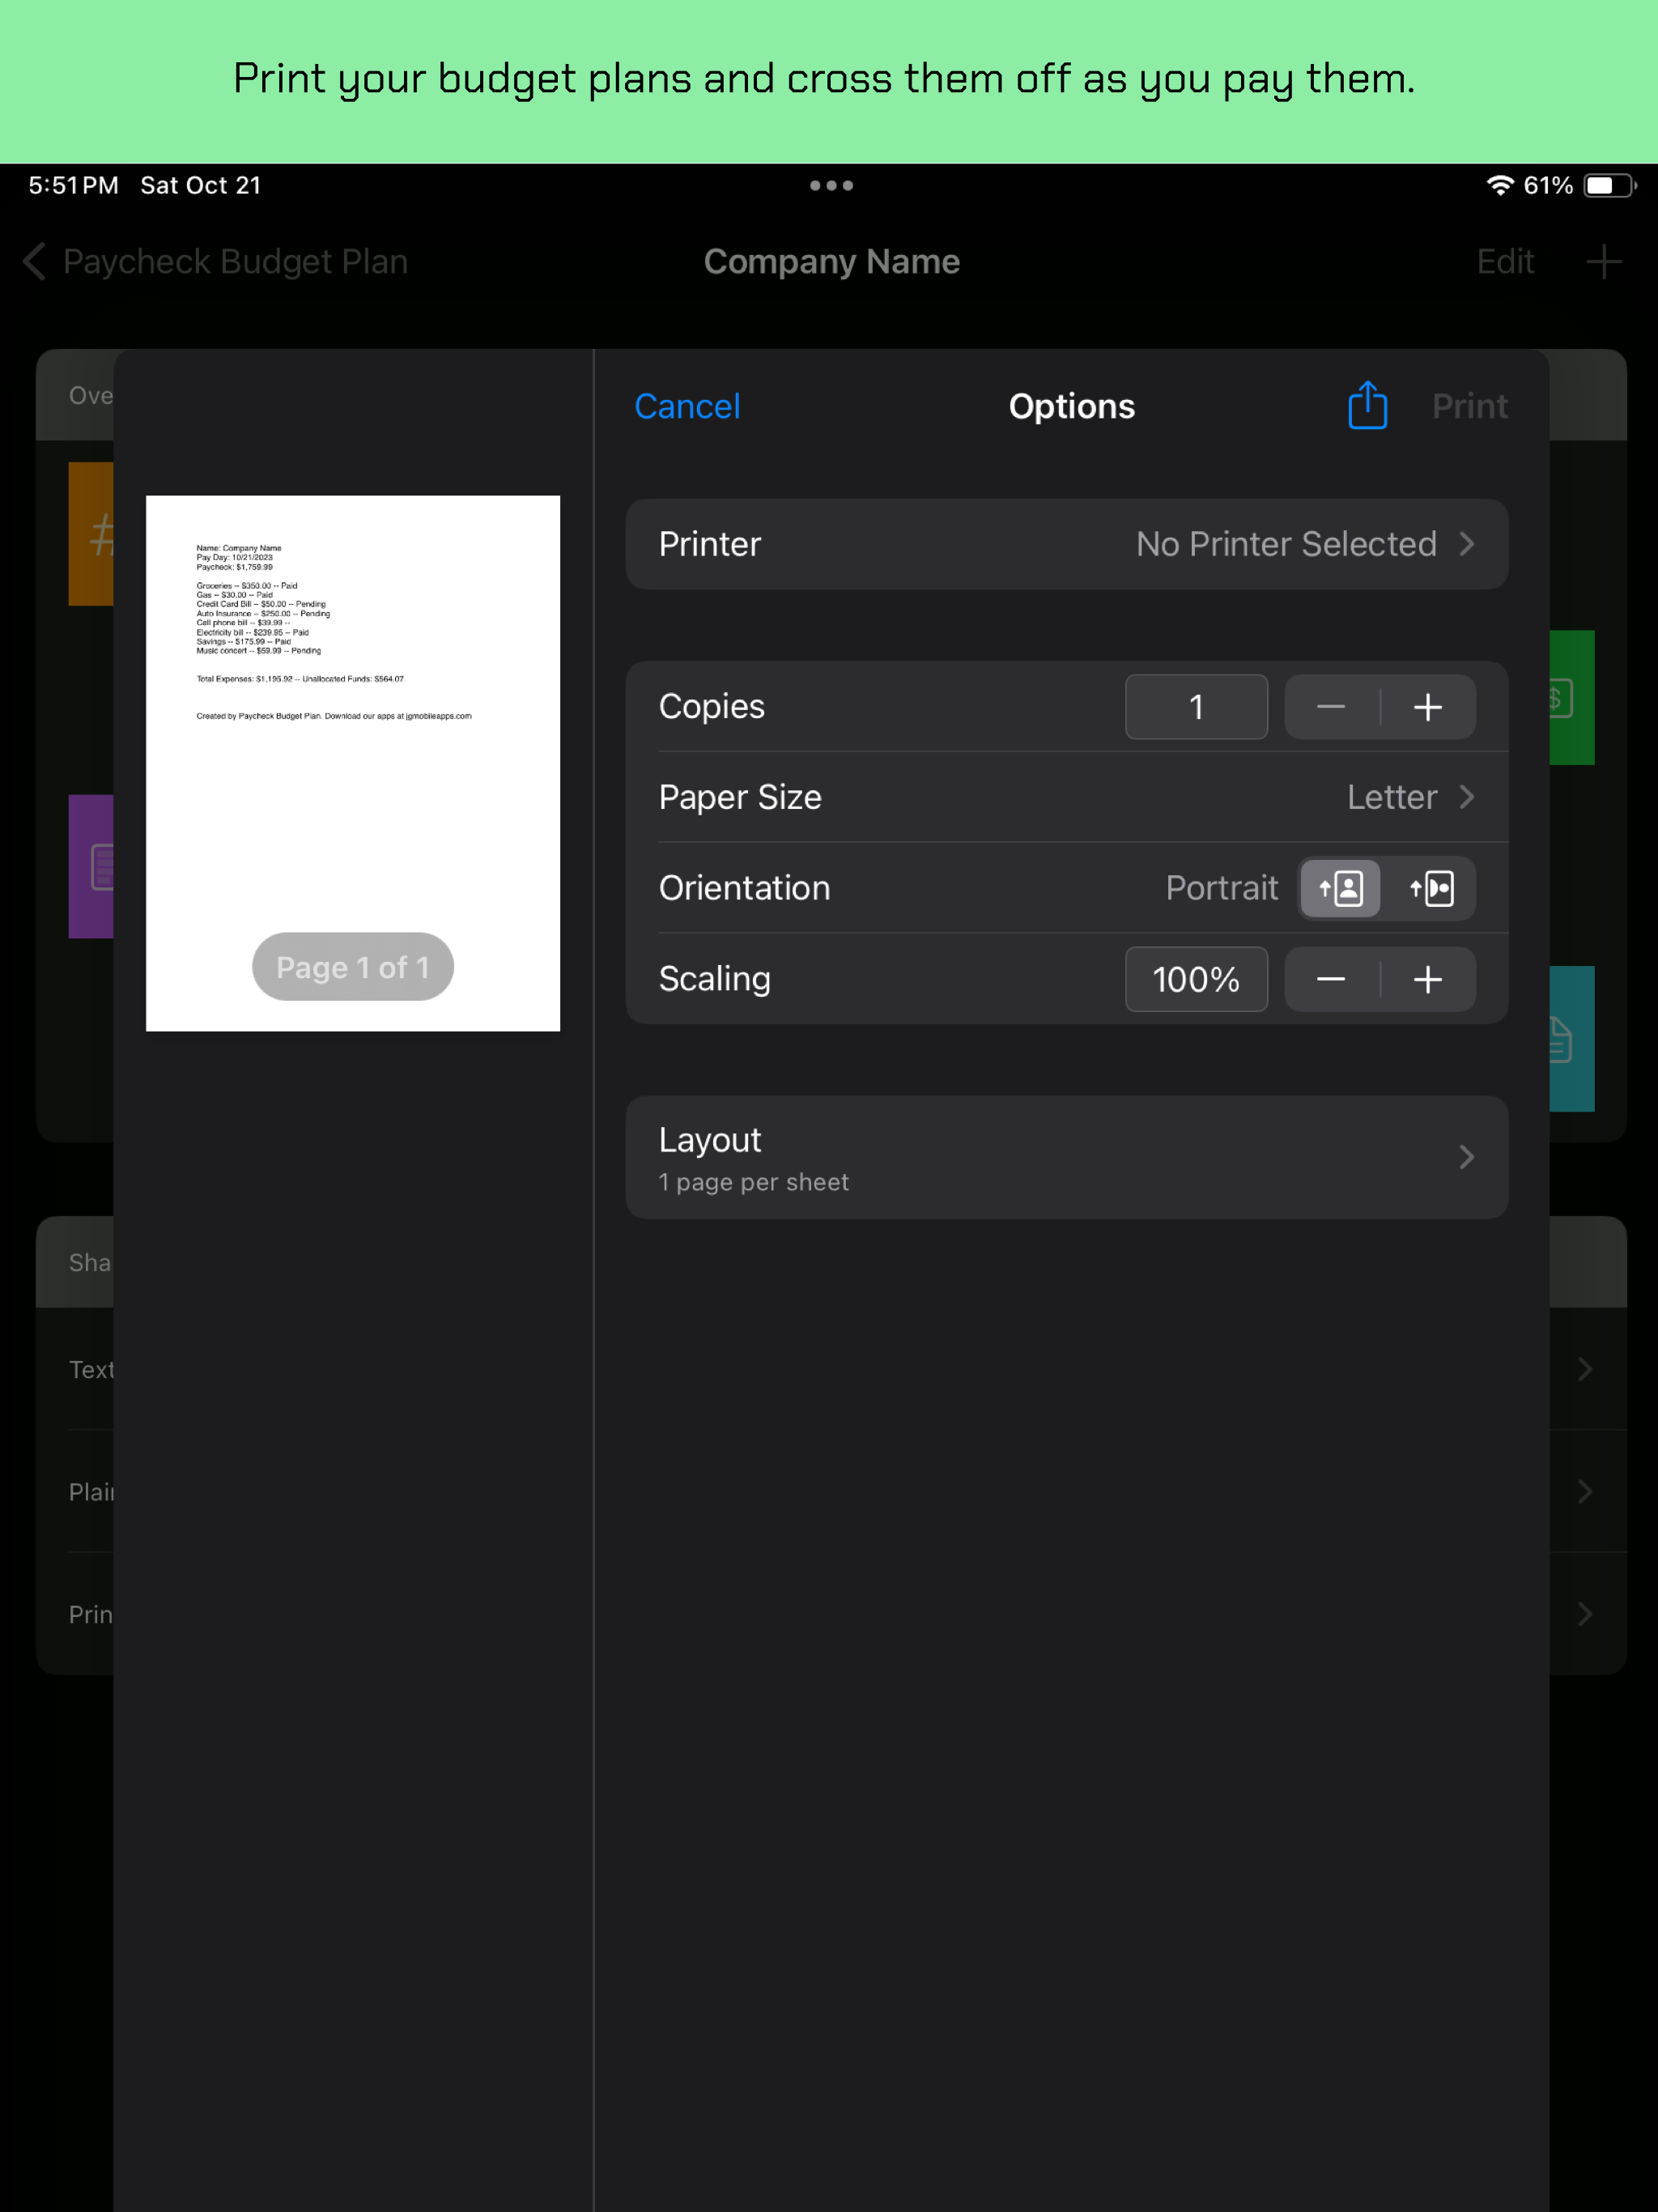The height and width of the screenshot is (2212, 1658).
Task: Go back to Paycheck Budget Plan
Action: (x=216, y=261)
